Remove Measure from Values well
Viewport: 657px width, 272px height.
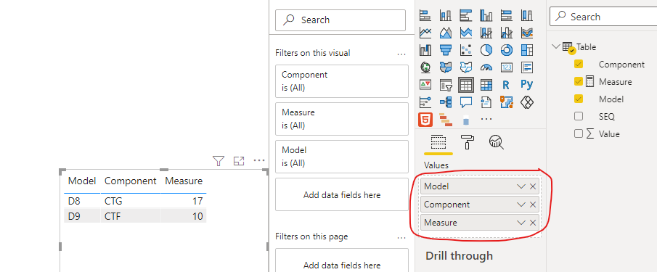[533, 223]
